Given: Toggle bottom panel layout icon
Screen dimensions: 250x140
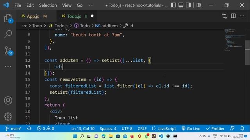Looking at the screenshot, I should (x=181, y=5).
